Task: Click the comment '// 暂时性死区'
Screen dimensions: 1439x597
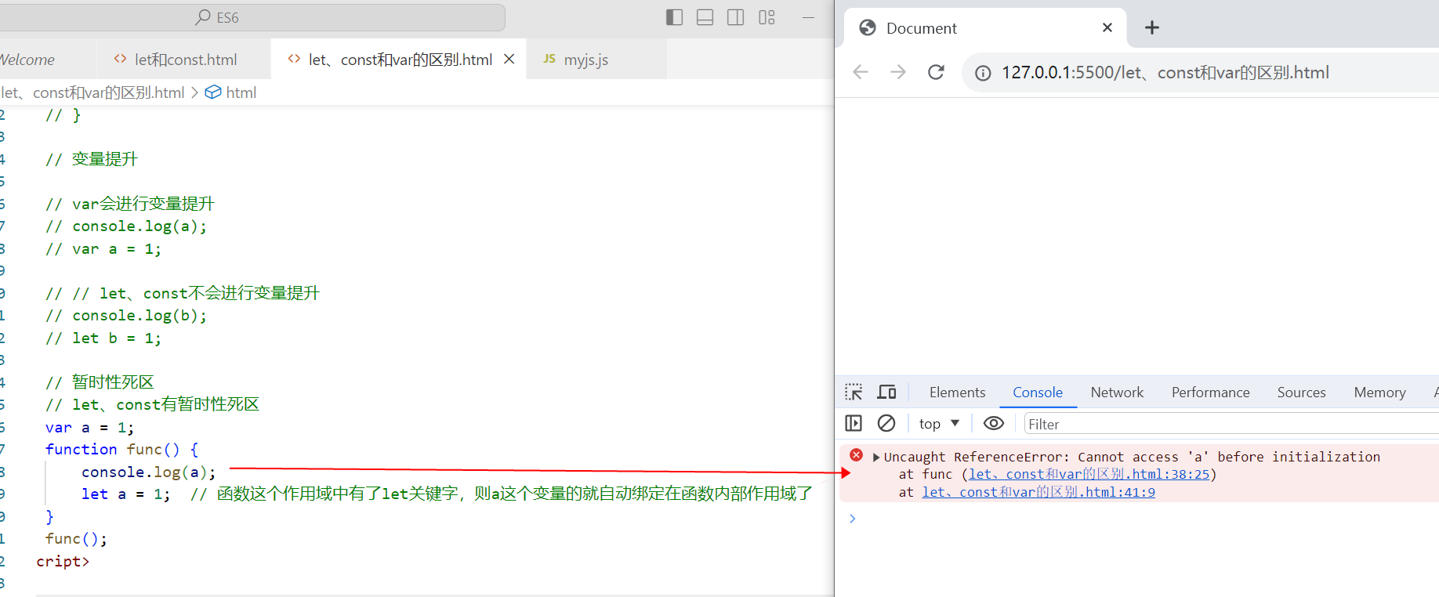Action: [x=100, y=382]
